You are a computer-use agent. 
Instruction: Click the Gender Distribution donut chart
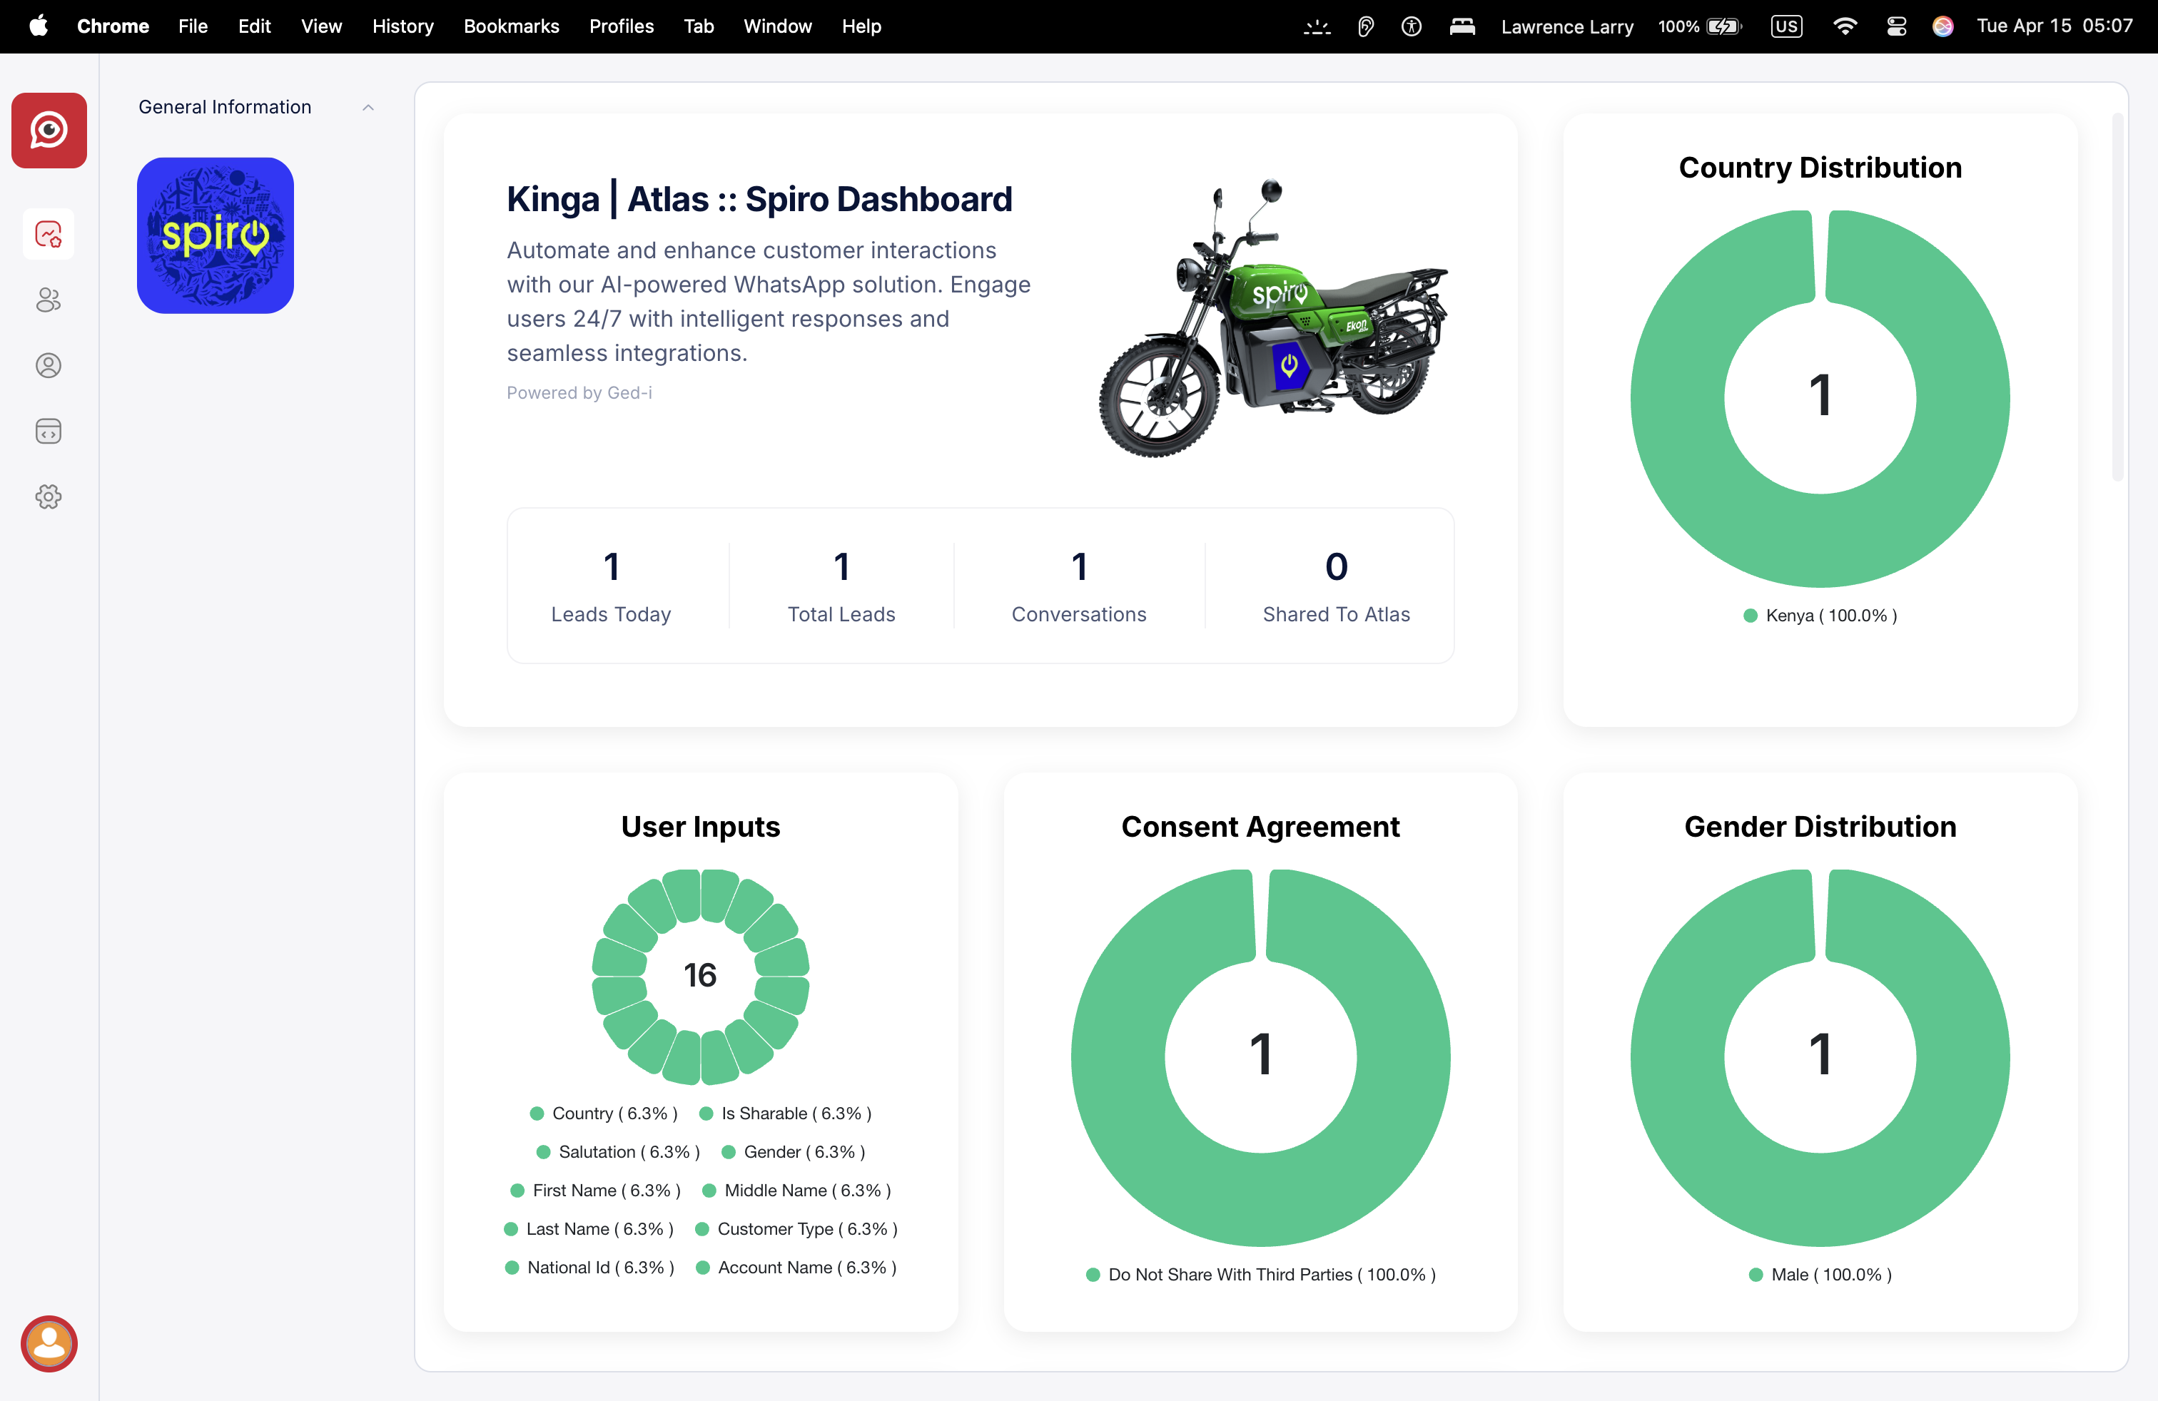[x=1820, y=1058]
